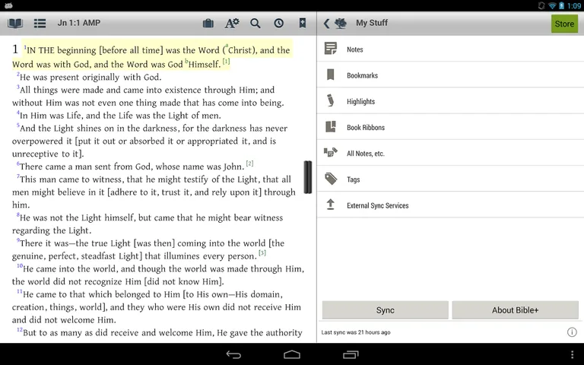The height and width of the screenshot is (365, 584).
Task: Select verse 10 'He came into the world'
Action: (x=158, y=275)
